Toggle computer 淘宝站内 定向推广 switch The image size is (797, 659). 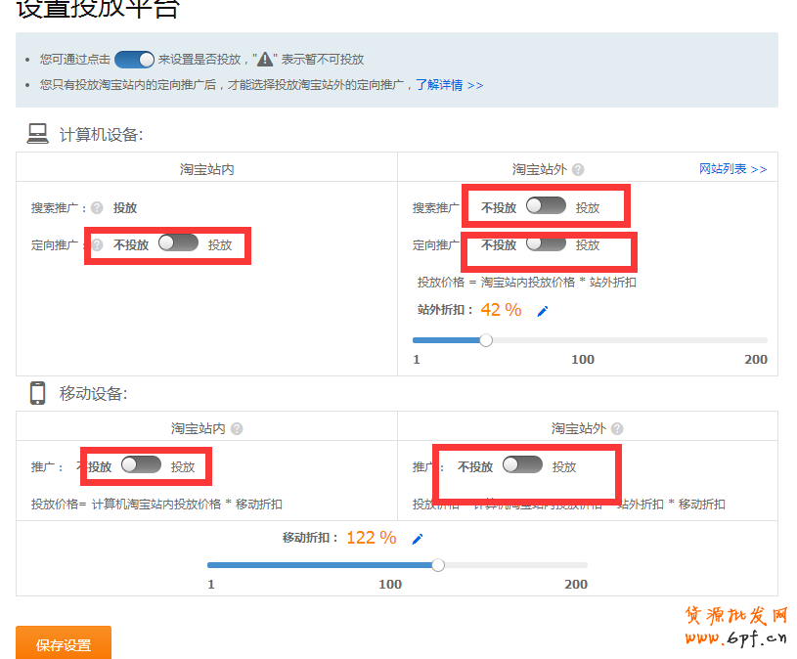pos(178,243)
